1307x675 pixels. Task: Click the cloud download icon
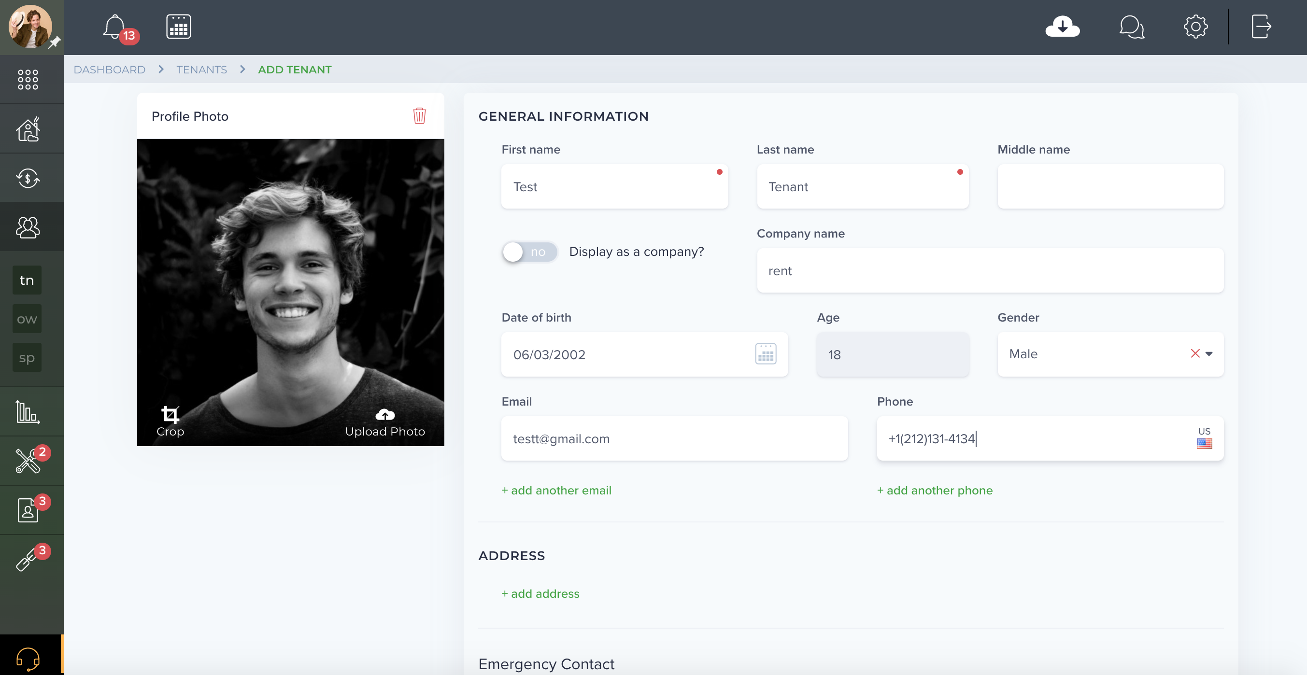1063,27
